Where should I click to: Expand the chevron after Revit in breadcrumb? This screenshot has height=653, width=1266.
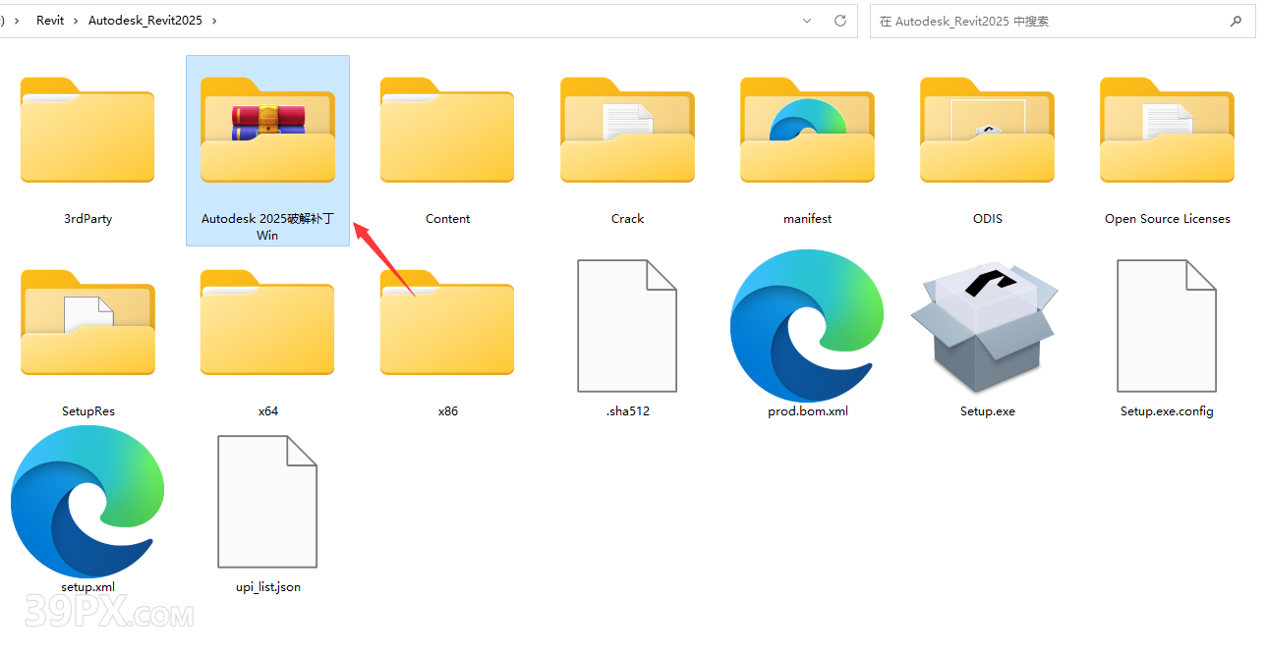click(x=75, y=20)
